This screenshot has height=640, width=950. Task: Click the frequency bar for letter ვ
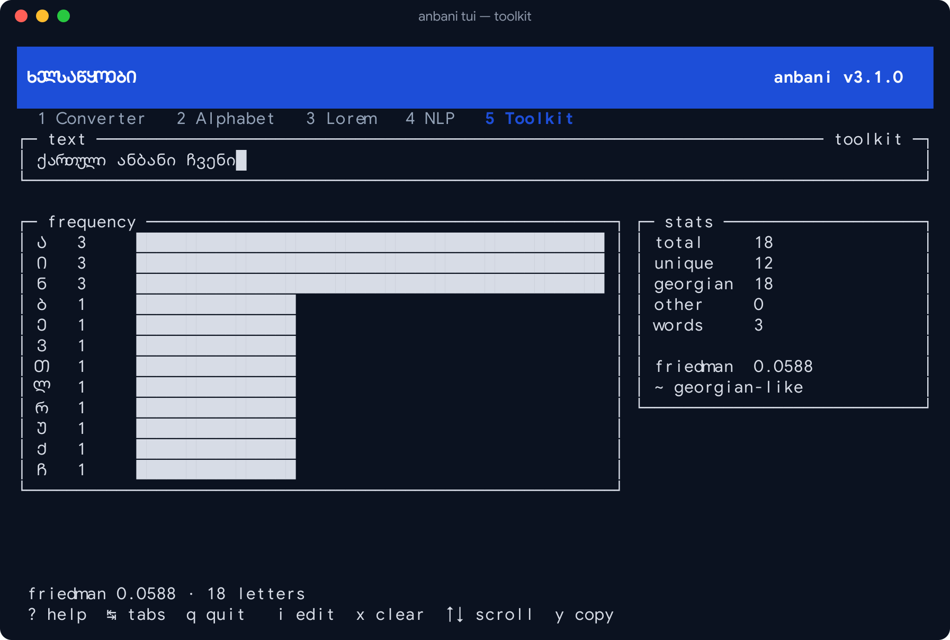[216, 346]
